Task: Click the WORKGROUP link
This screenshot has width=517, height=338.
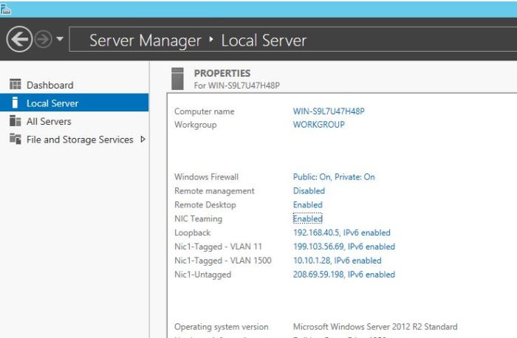Action: 318,125
